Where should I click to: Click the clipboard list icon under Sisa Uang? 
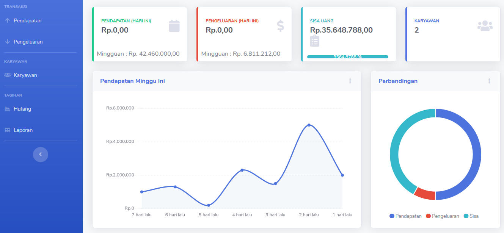tap(314, 41)
